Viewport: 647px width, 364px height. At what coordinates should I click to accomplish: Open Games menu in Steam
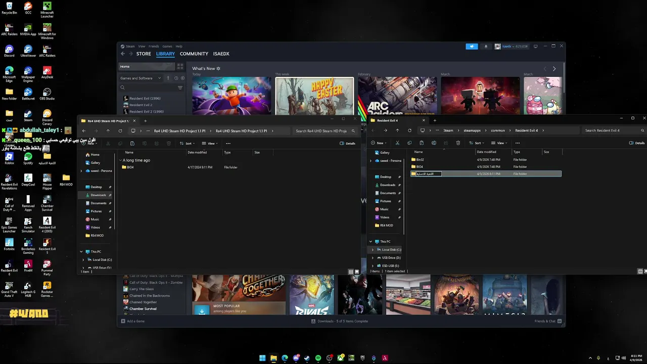167,47
